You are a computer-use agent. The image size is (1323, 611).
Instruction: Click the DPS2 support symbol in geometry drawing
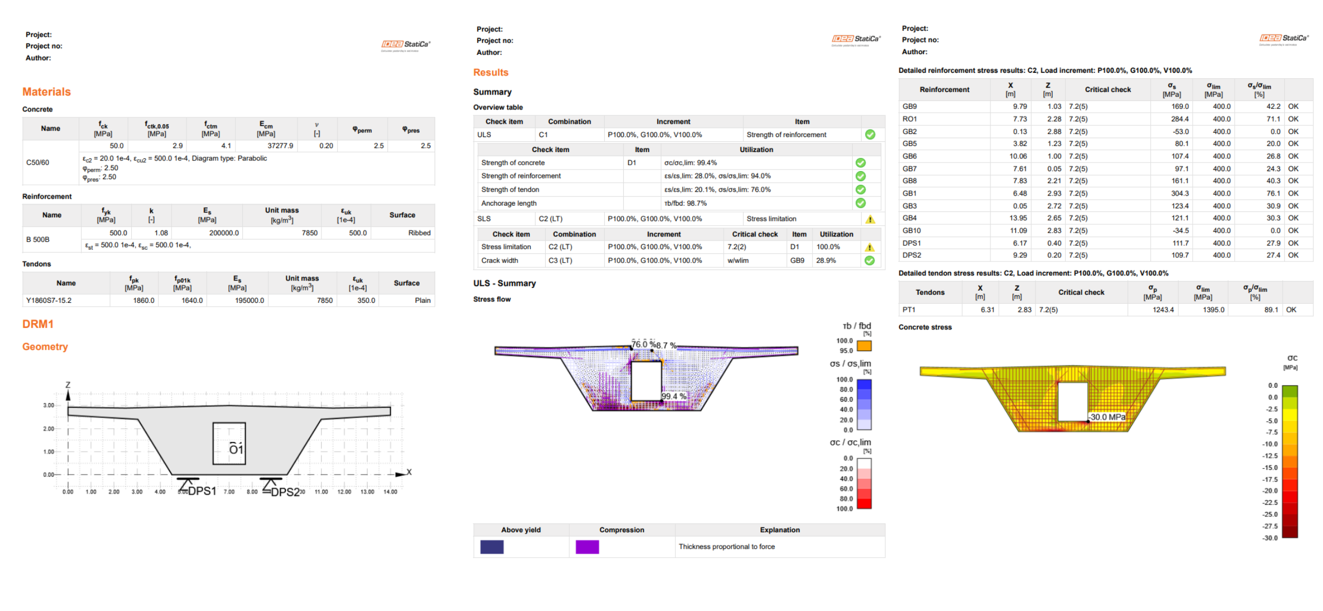click(270, 484)
